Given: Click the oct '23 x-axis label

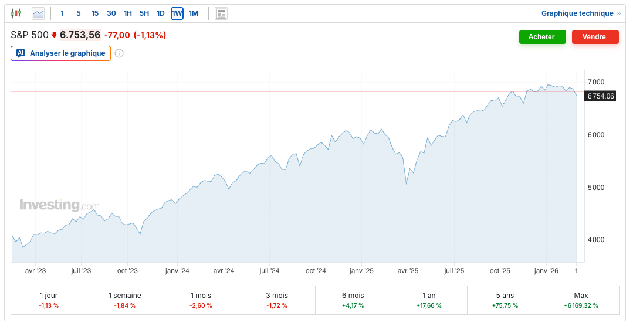Looking at the screenshot, I should pos(127,271).
